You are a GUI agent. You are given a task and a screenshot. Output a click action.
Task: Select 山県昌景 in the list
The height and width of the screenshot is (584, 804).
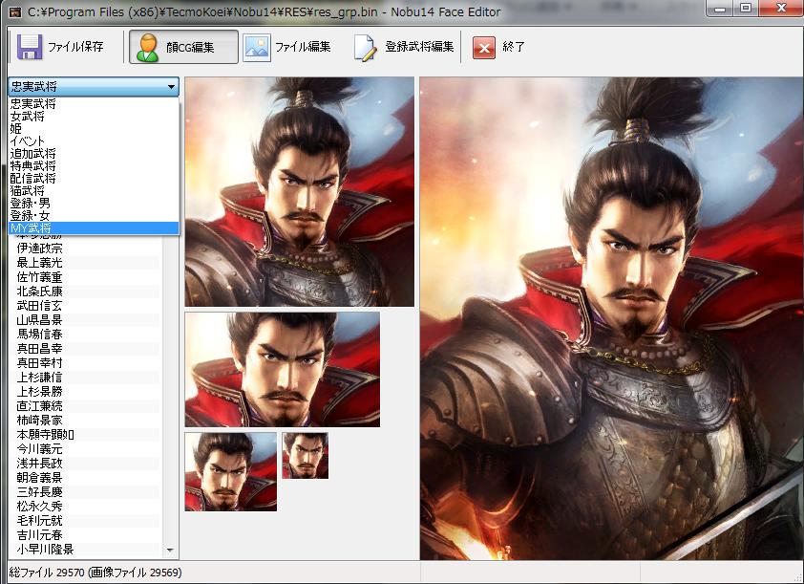point(39,320)
